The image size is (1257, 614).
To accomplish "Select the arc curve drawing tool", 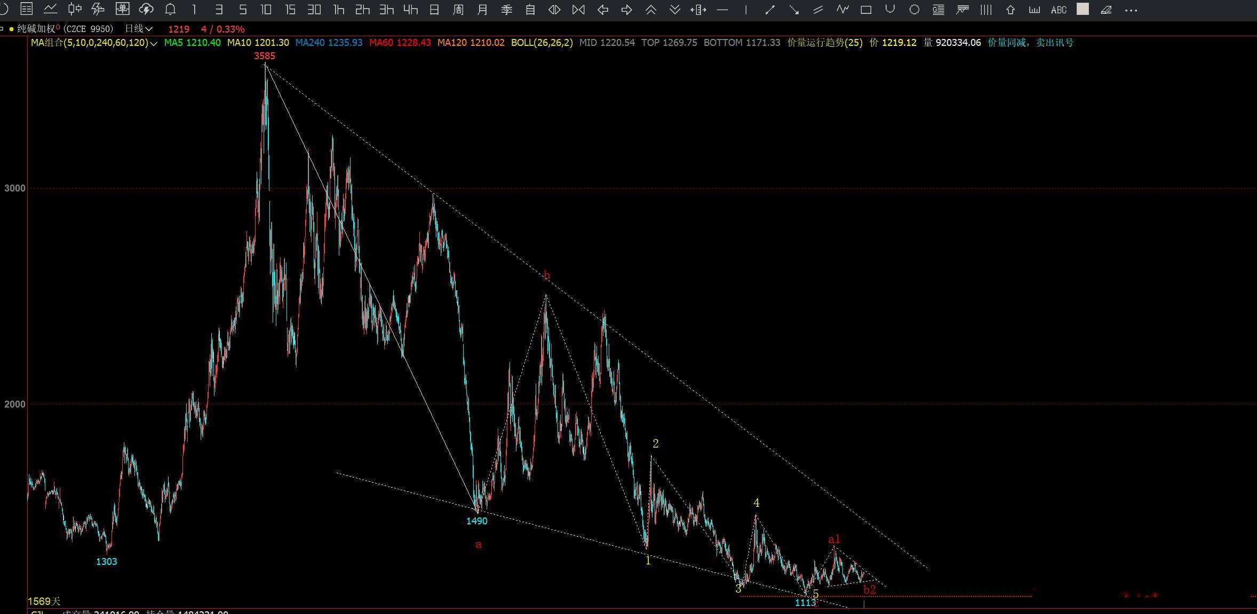I will [x=890, y=9].
